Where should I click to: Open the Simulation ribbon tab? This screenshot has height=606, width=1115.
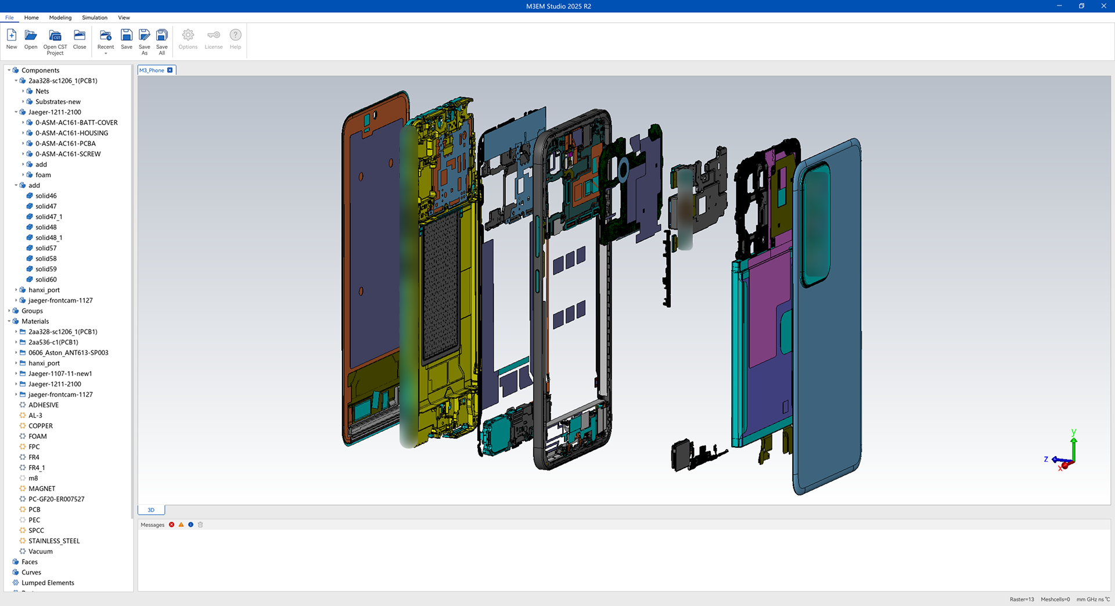click(95, 17)
